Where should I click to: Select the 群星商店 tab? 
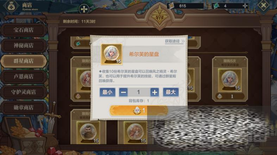(24, 61)
